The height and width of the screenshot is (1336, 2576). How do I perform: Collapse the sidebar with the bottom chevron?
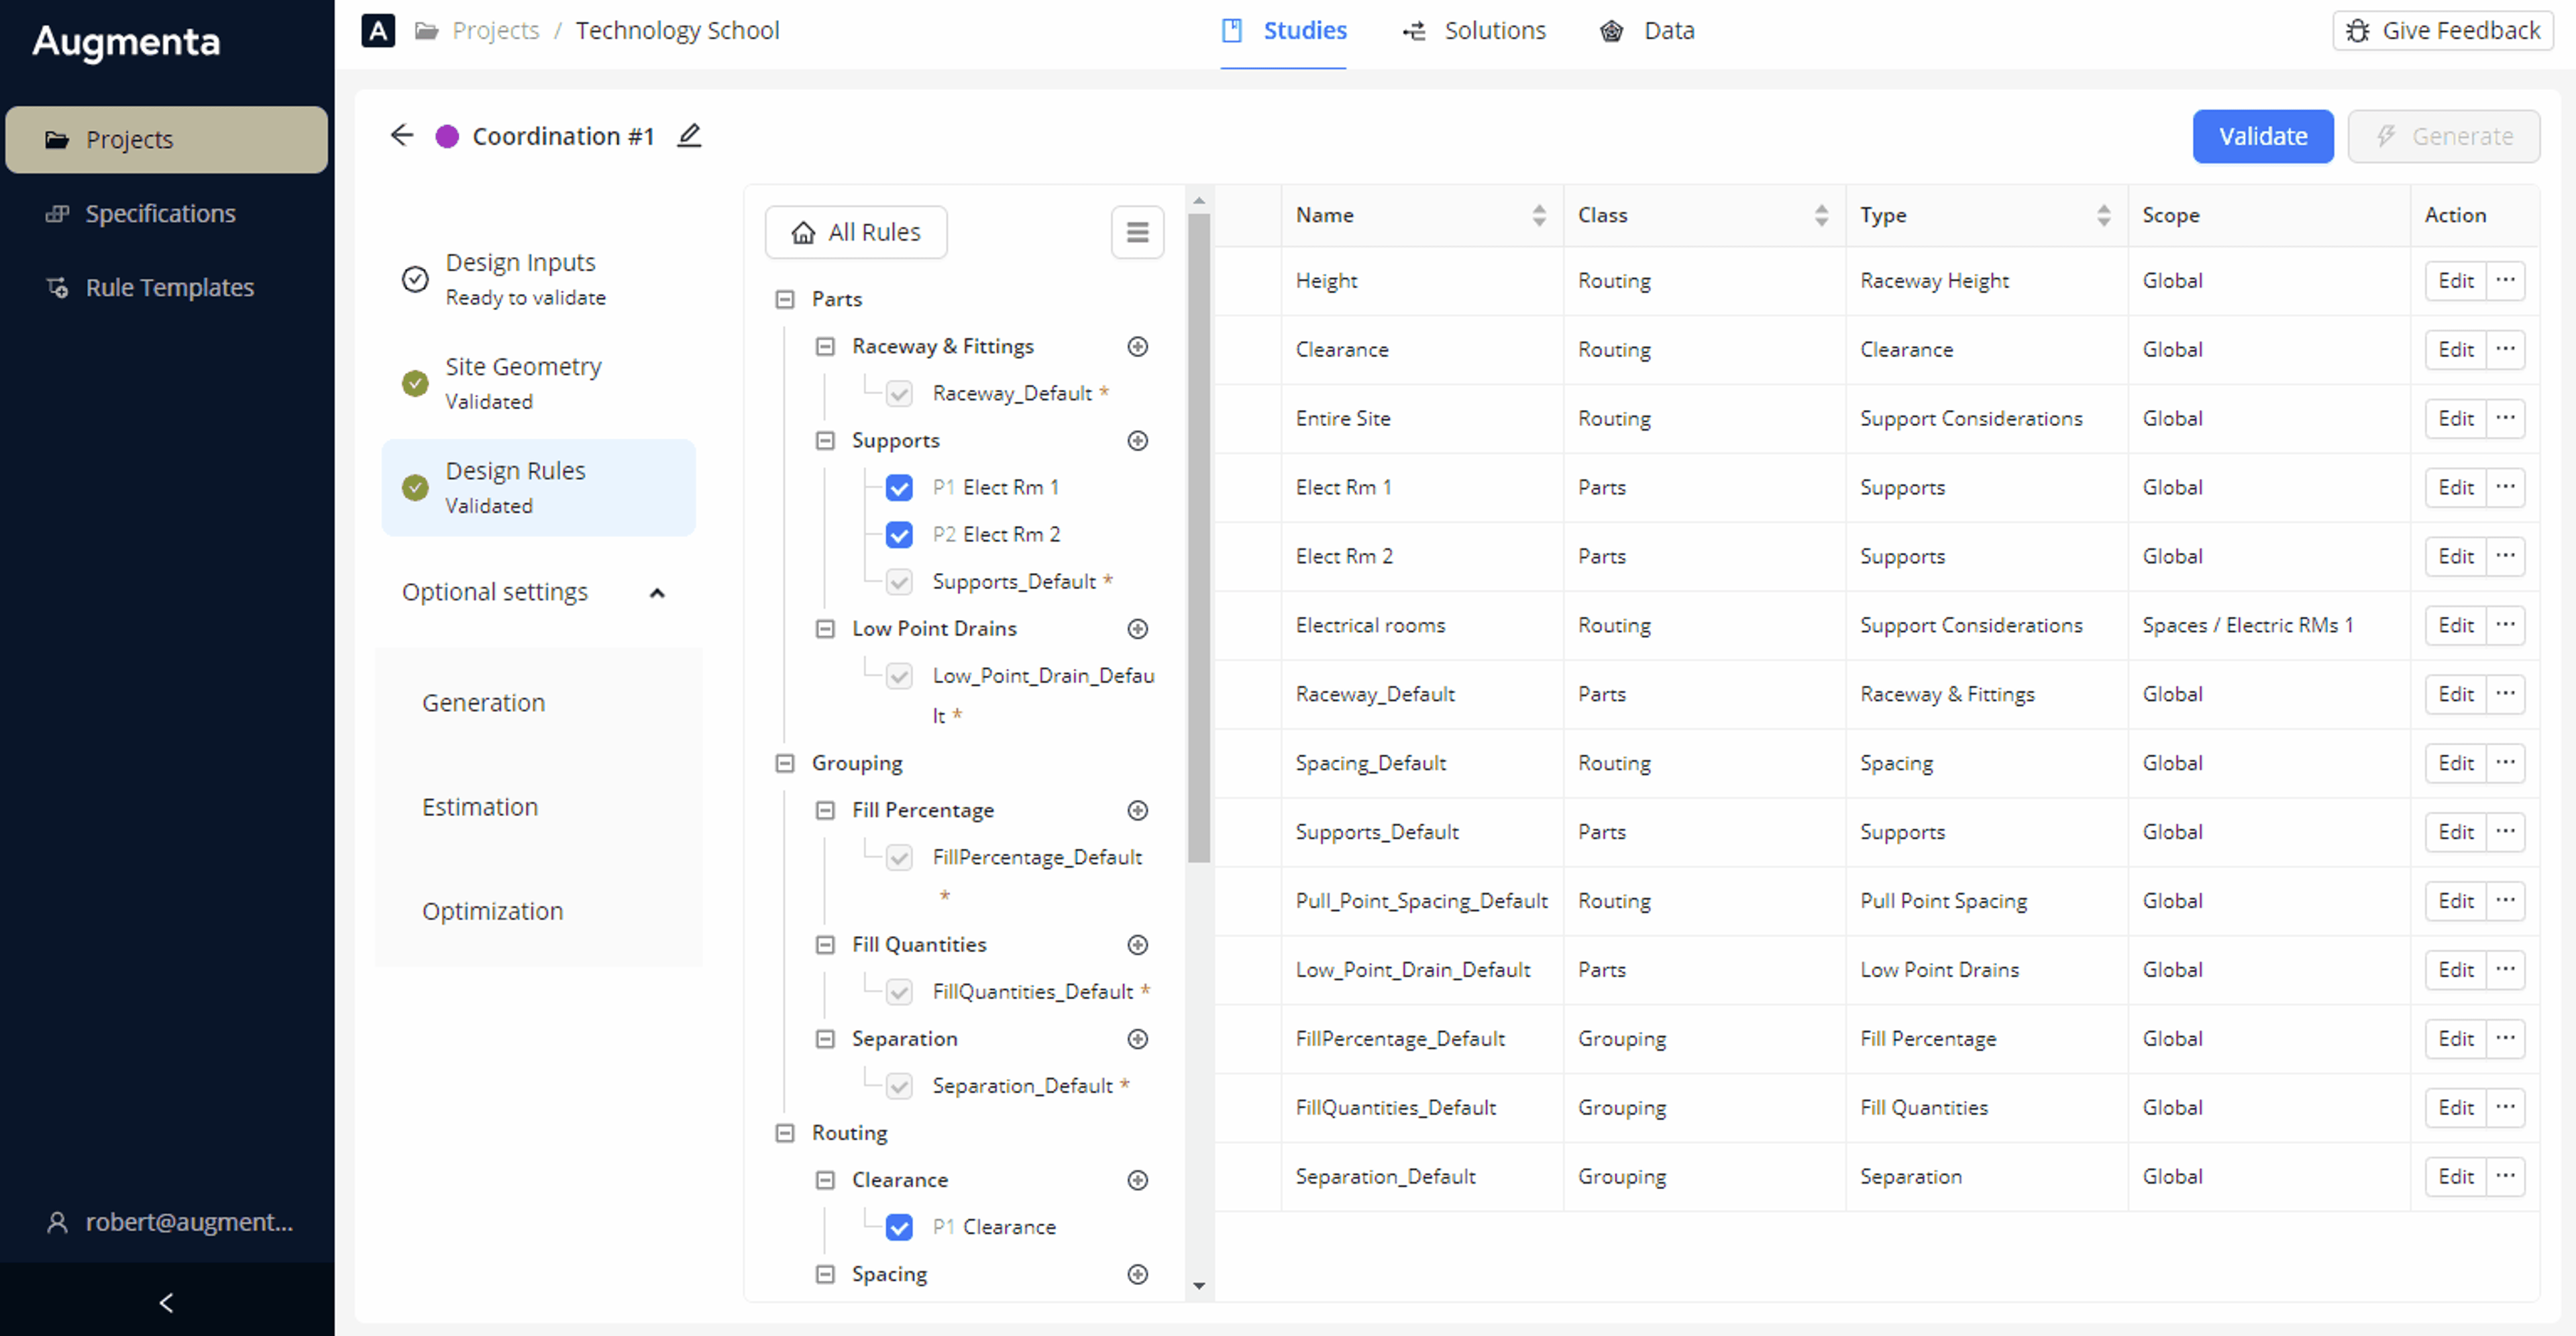click(x=166, y=1301)
